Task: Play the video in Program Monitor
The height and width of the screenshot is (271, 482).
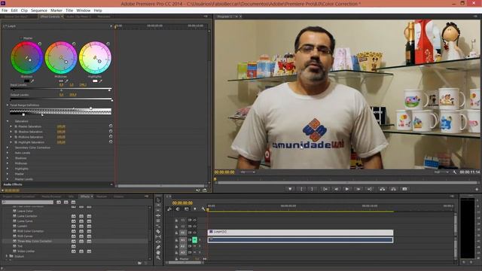Action: click(347, 189)
